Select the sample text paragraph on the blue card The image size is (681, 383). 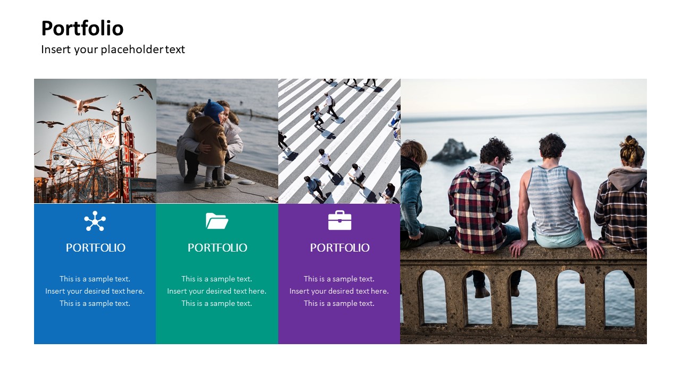point(95,291)
